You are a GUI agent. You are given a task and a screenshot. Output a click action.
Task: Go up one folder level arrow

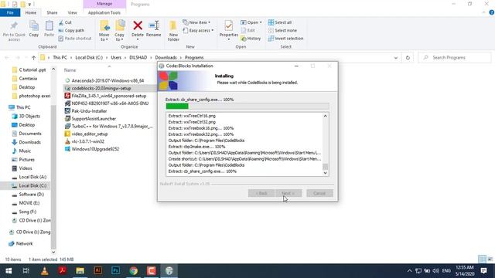(33, 58)
